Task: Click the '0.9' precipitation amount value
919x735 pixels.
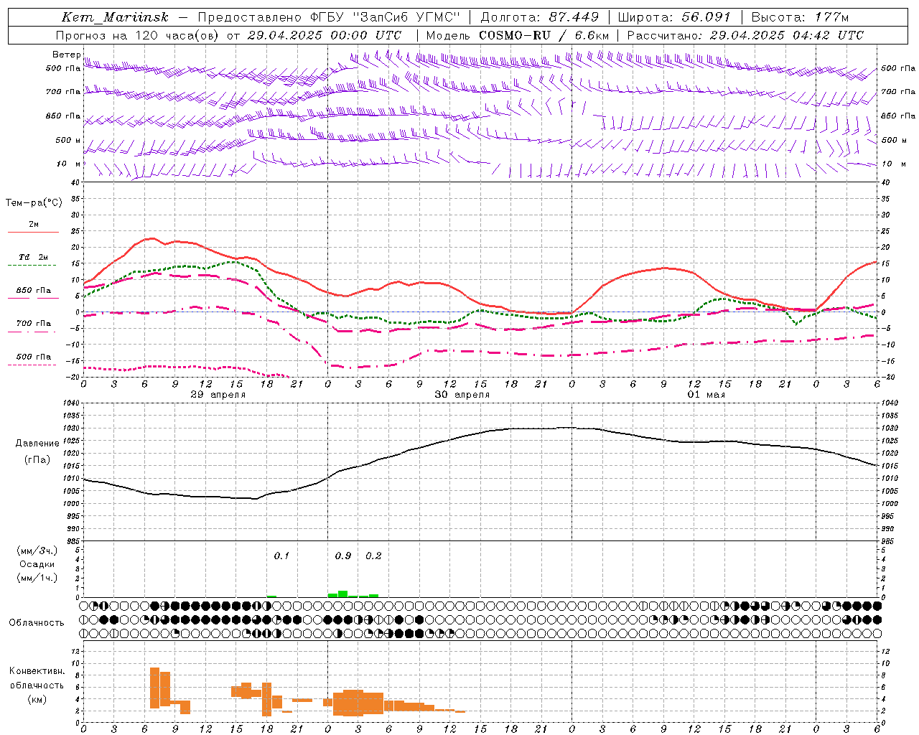Action: pyautogui.click(x=343, y=556)
